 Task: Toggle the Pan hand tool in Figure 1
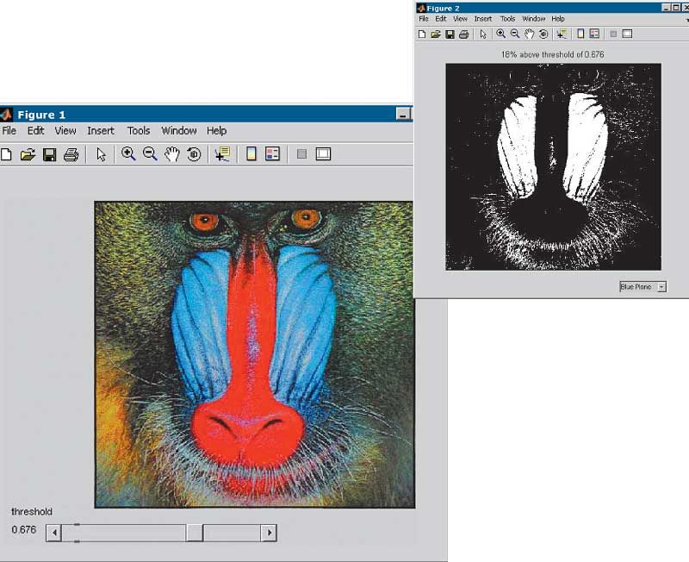[x=172, y=155]
